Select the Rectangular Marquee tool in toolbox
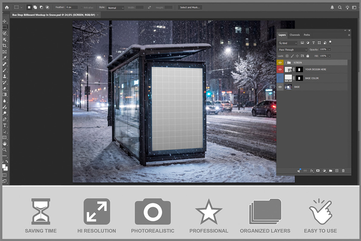Image resolution: width=361 pixels, height=241 pixels. (x=5, y=27)
